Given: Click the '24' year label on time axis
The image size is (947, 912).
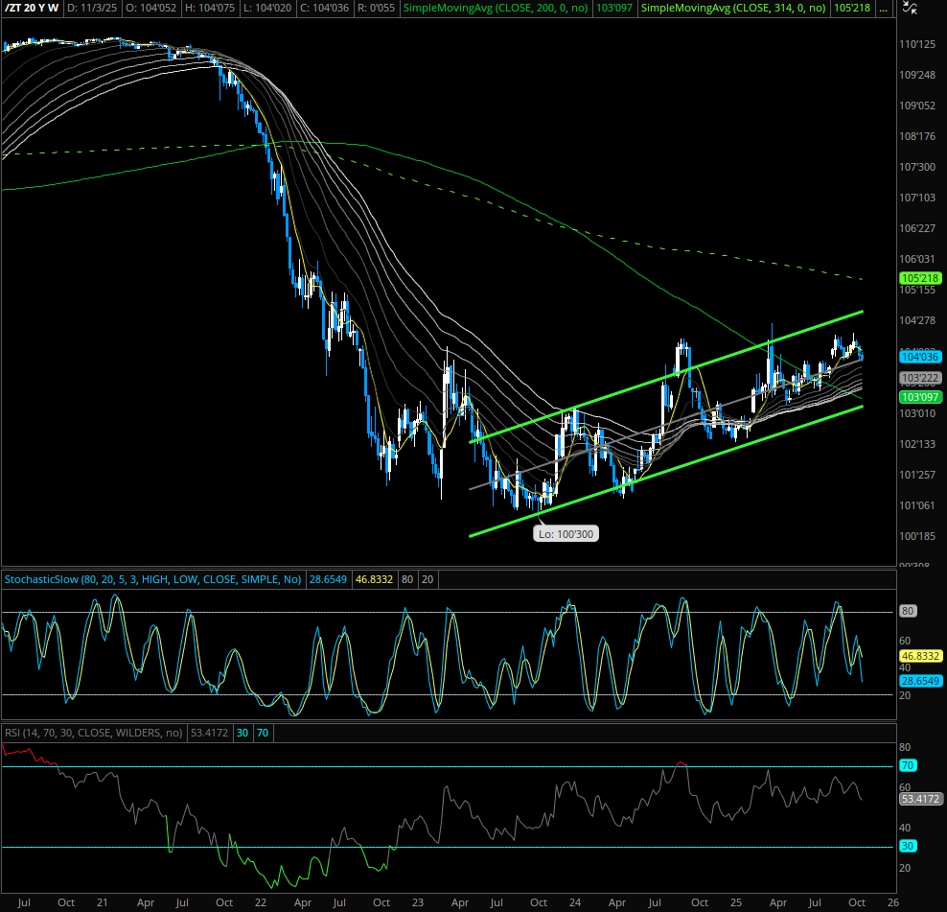Looking at the screenshot, I should (x=575, y=902).
